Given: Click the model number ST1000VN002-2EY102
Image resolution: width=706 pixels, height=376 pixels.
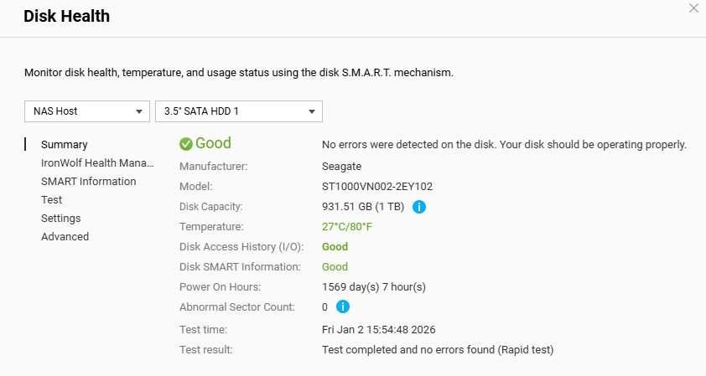Looking at the screenshot, I should click(x=376, y=187).
